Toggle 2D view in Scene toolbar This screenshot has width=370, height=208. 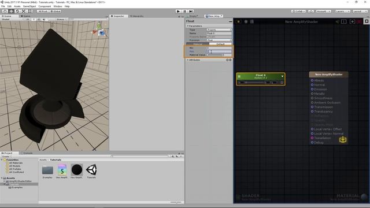(x=28, y=19)
